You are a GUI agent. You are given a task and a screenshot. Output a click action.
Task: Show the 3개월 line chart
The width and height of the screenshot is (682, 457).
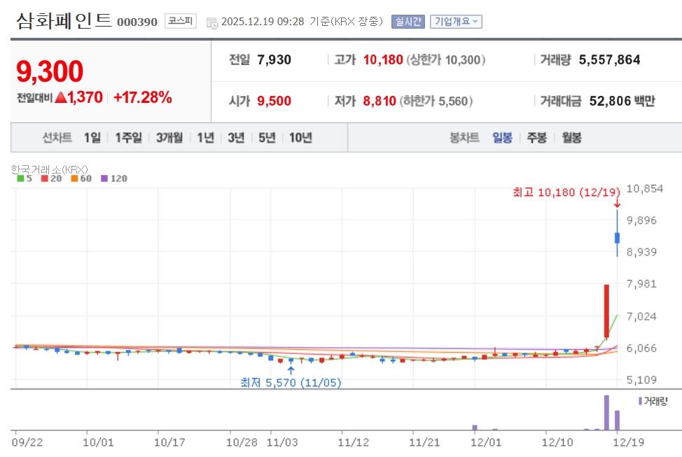169,138
